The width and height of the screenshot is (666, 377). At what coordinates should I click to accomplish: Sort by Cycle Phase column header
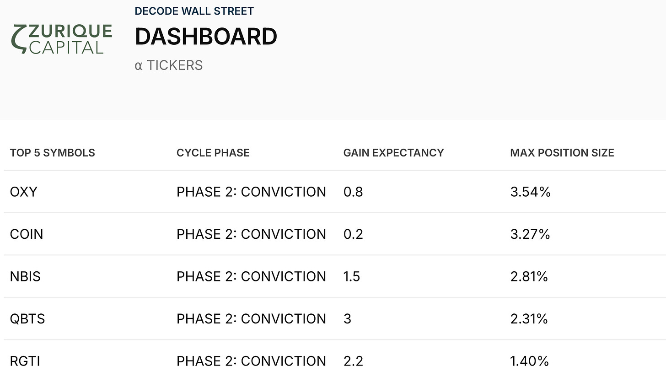pos(213,153)
